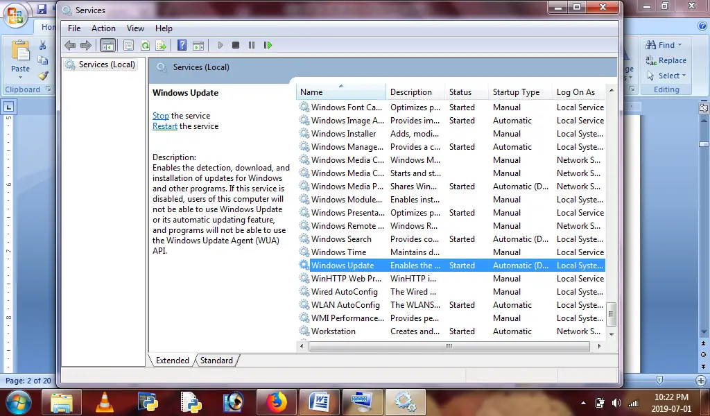This screenshot has width=710, height=416.
Task: Click the Stop Service square icon
Action: pos(236,45)
